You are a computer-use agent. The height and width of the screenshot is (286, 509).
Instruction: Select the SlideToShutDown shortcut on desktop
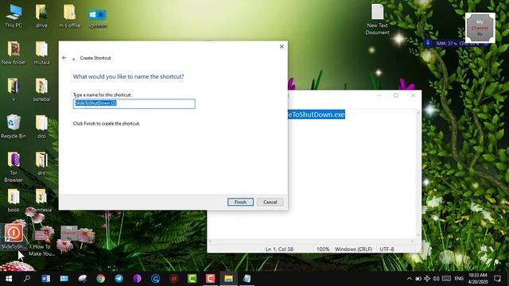(x=14, y=237)
